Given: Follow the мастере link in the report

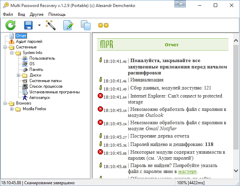Looking at the screenshot, I should coord(187,171).
